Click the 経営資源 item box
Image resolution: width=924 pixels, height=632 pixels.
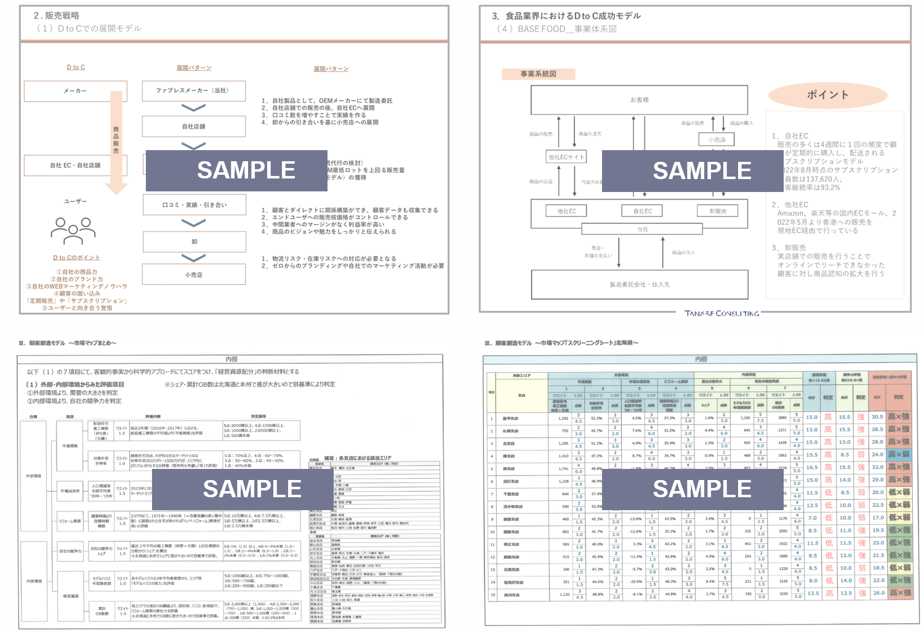coord(71,596)
